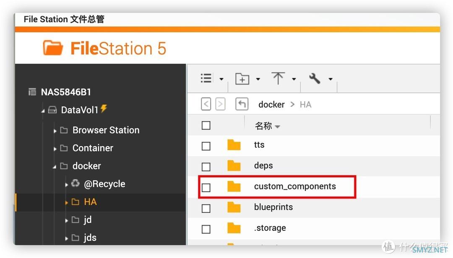453x258 pixels.
Task: Click the custom_components folder icon
Action: click(x=234, y=186)
